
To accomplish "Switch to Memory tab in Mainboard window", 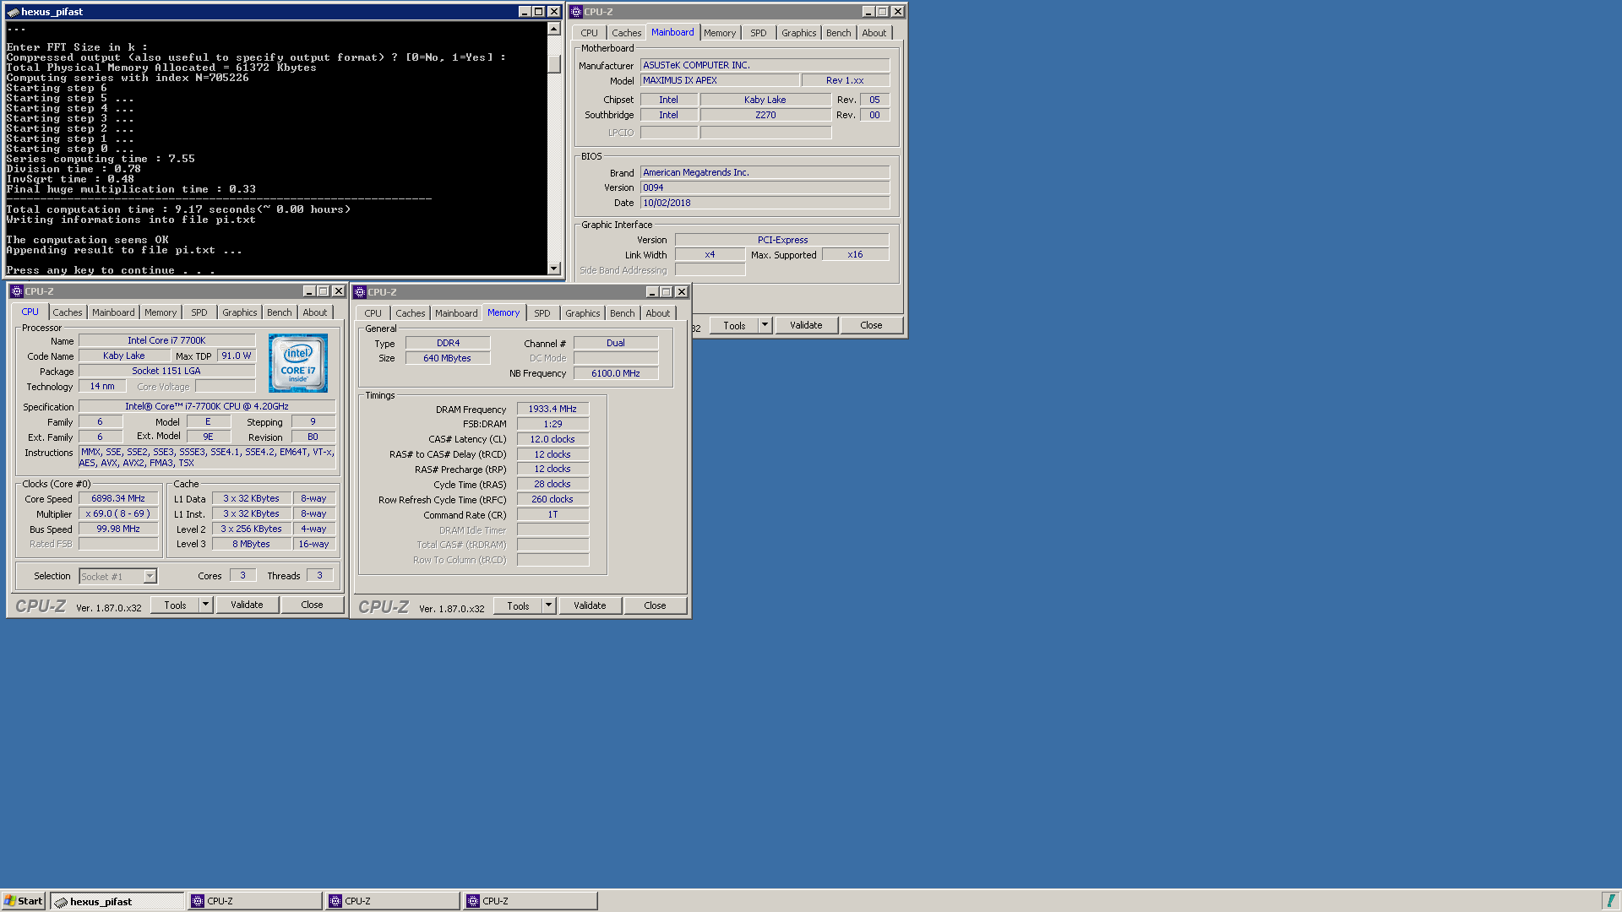I will [x=720, y=33].
